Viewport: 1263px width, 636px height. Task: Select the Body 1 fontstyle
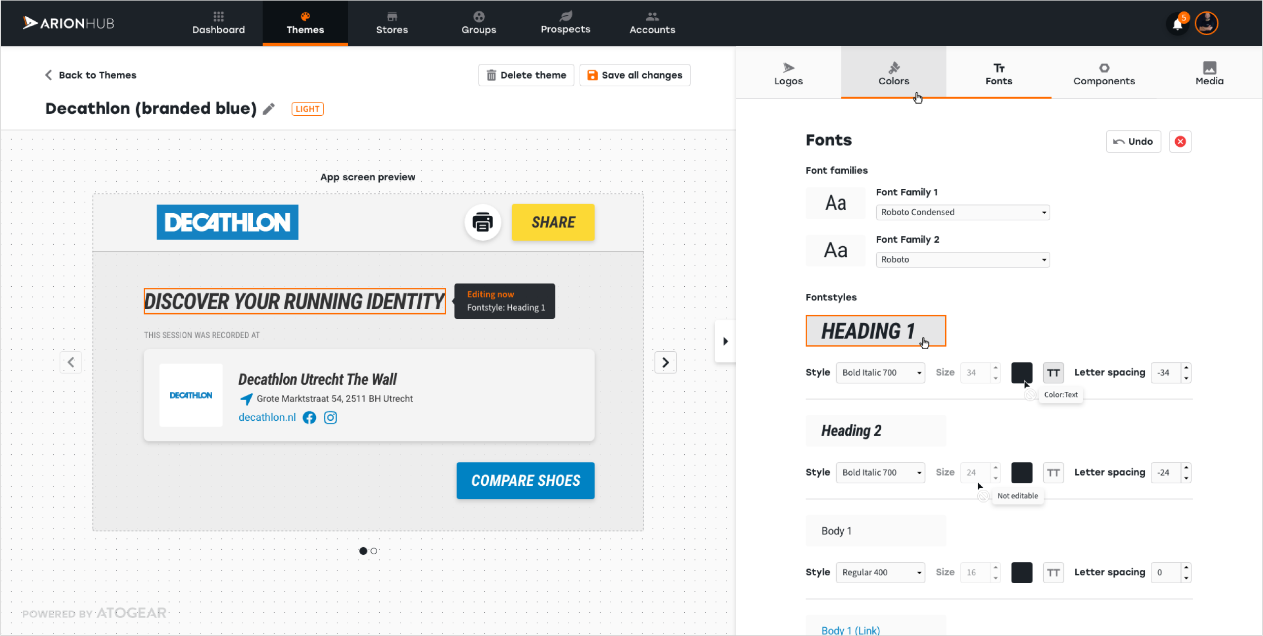(x=876, y=531)
